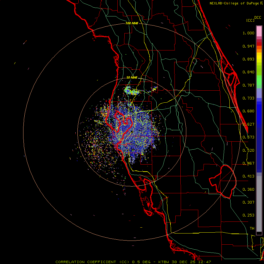Pick the bright green swatch above 0.787
264x264 pixels.
[x=259, y=80]
